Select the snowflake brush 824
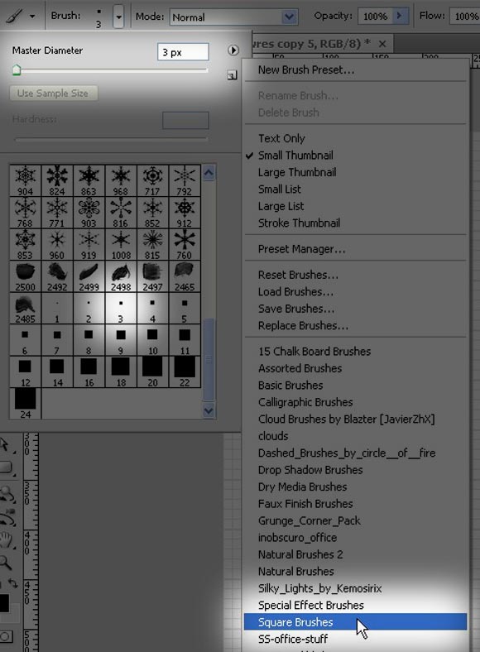 coord(57,180)
